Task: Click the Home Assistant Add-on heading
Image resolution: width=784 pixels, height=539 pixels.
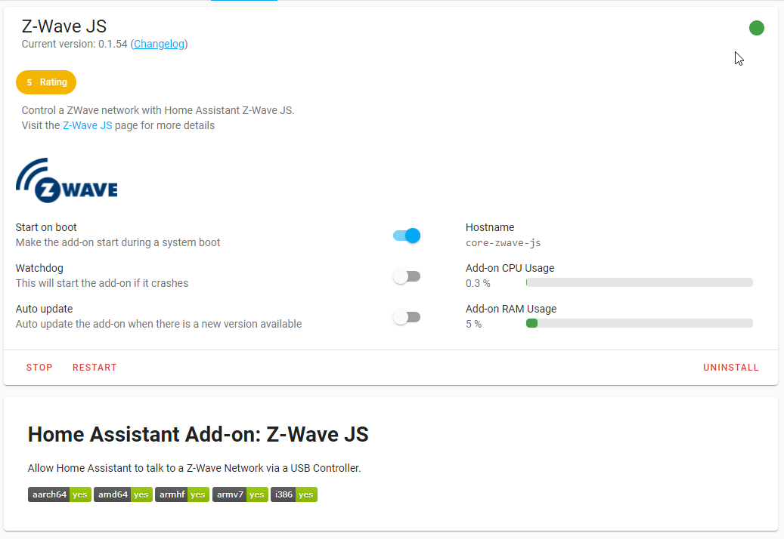Action: pos(198,434)
